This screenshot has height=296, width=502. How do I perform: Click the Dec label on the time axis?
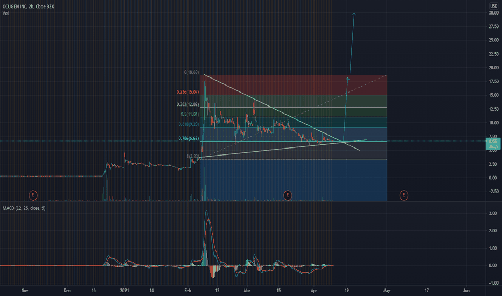(67, 291)
